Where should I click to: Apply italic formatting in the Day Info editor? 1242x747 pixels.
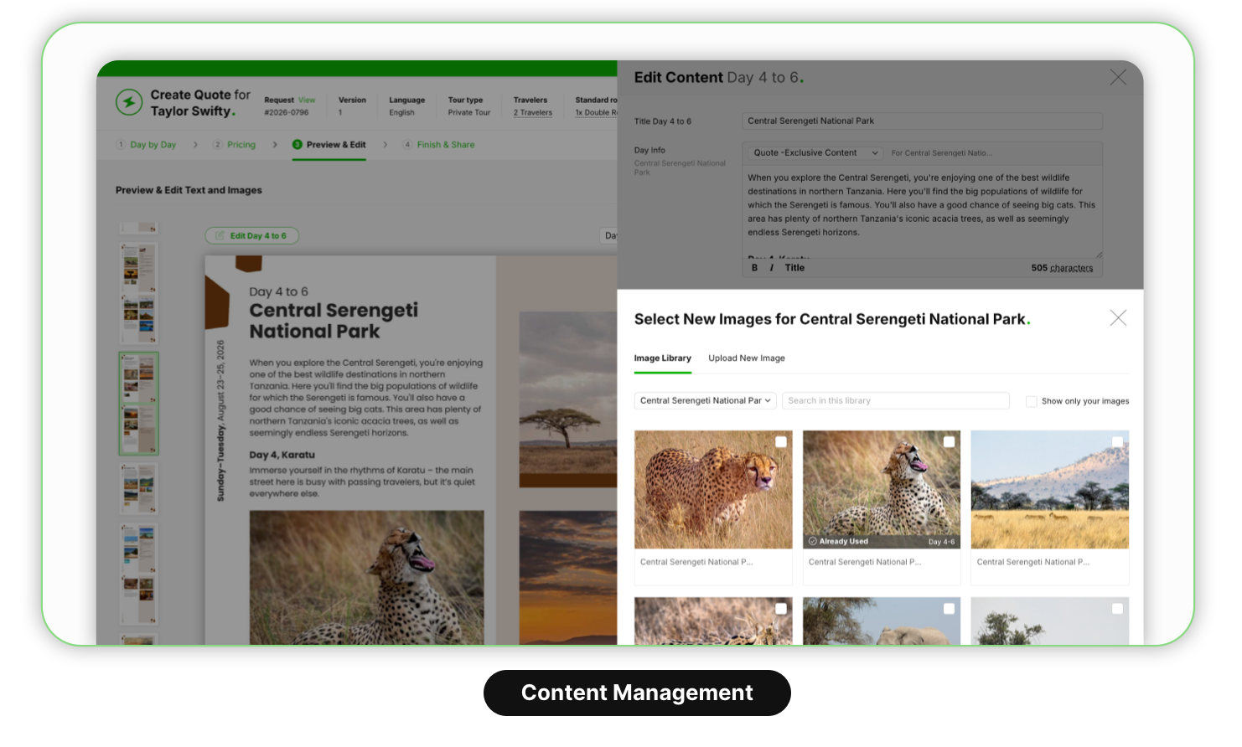(x=771, y=268)
